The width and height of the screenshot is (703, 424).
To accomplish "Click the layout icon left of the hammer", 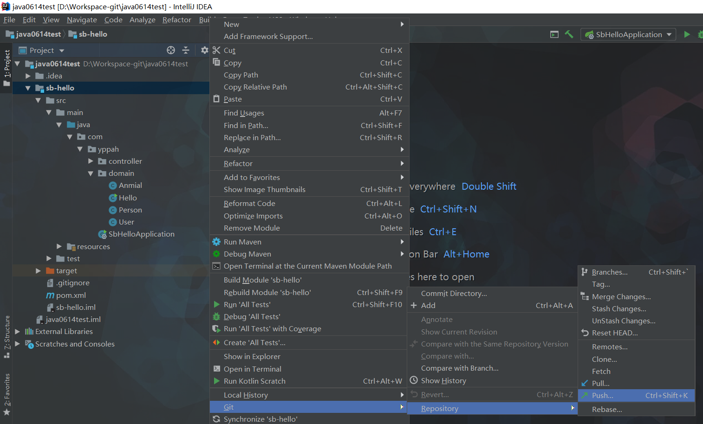I will click(554, 34).
